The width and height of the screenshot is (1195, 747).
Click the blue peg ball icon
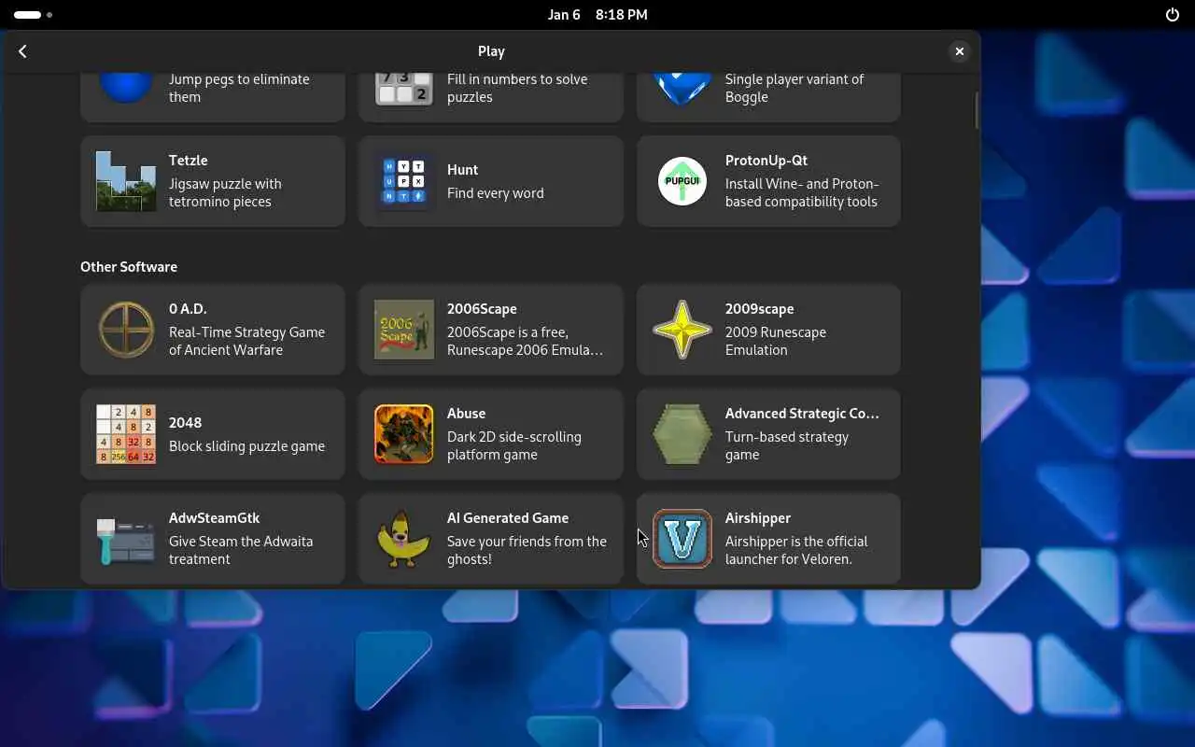click(126, 88)
